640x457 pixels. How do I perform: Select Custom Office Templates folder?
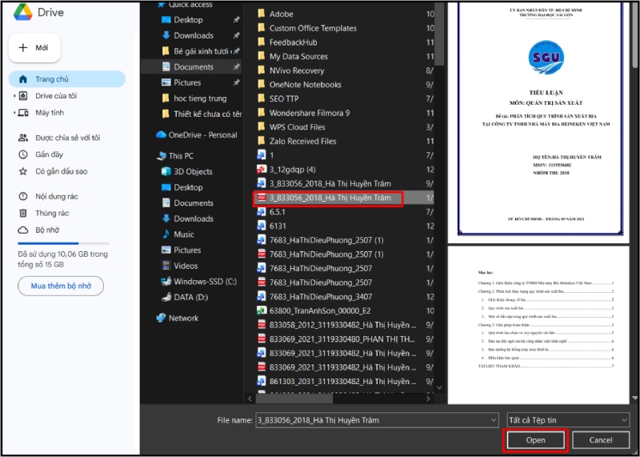coord(313,28)
